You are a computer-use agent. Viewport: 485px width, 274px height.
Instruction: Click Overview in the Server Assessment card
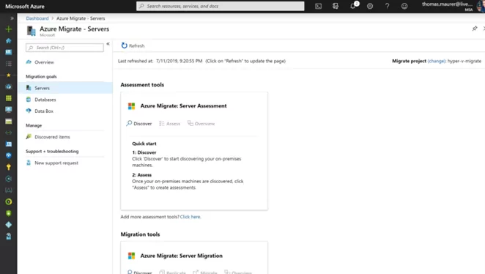pos(201,123)
